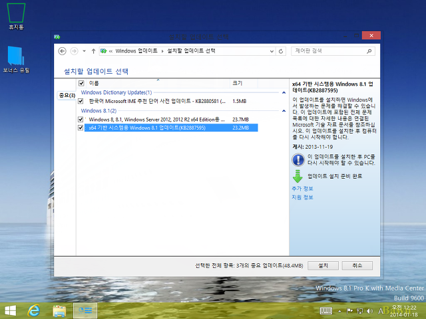Click the 제어판 검색 search field
The image size is (426, 319).
(x=329, y=51)
